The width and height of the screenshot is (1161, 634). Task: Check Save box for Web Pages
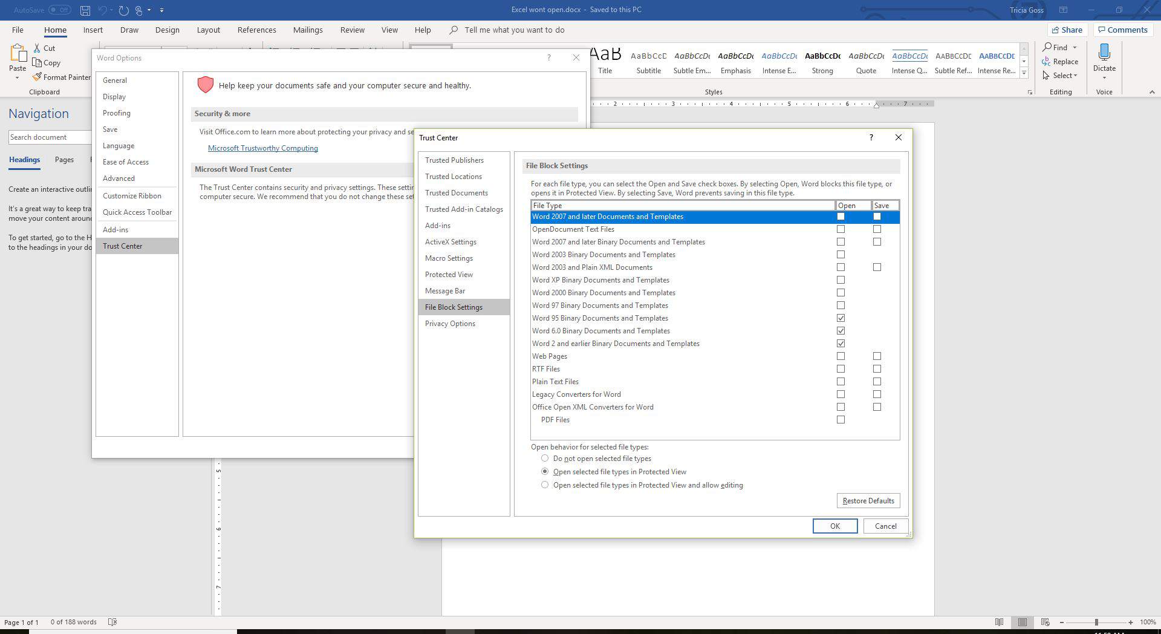pos(877,356)
